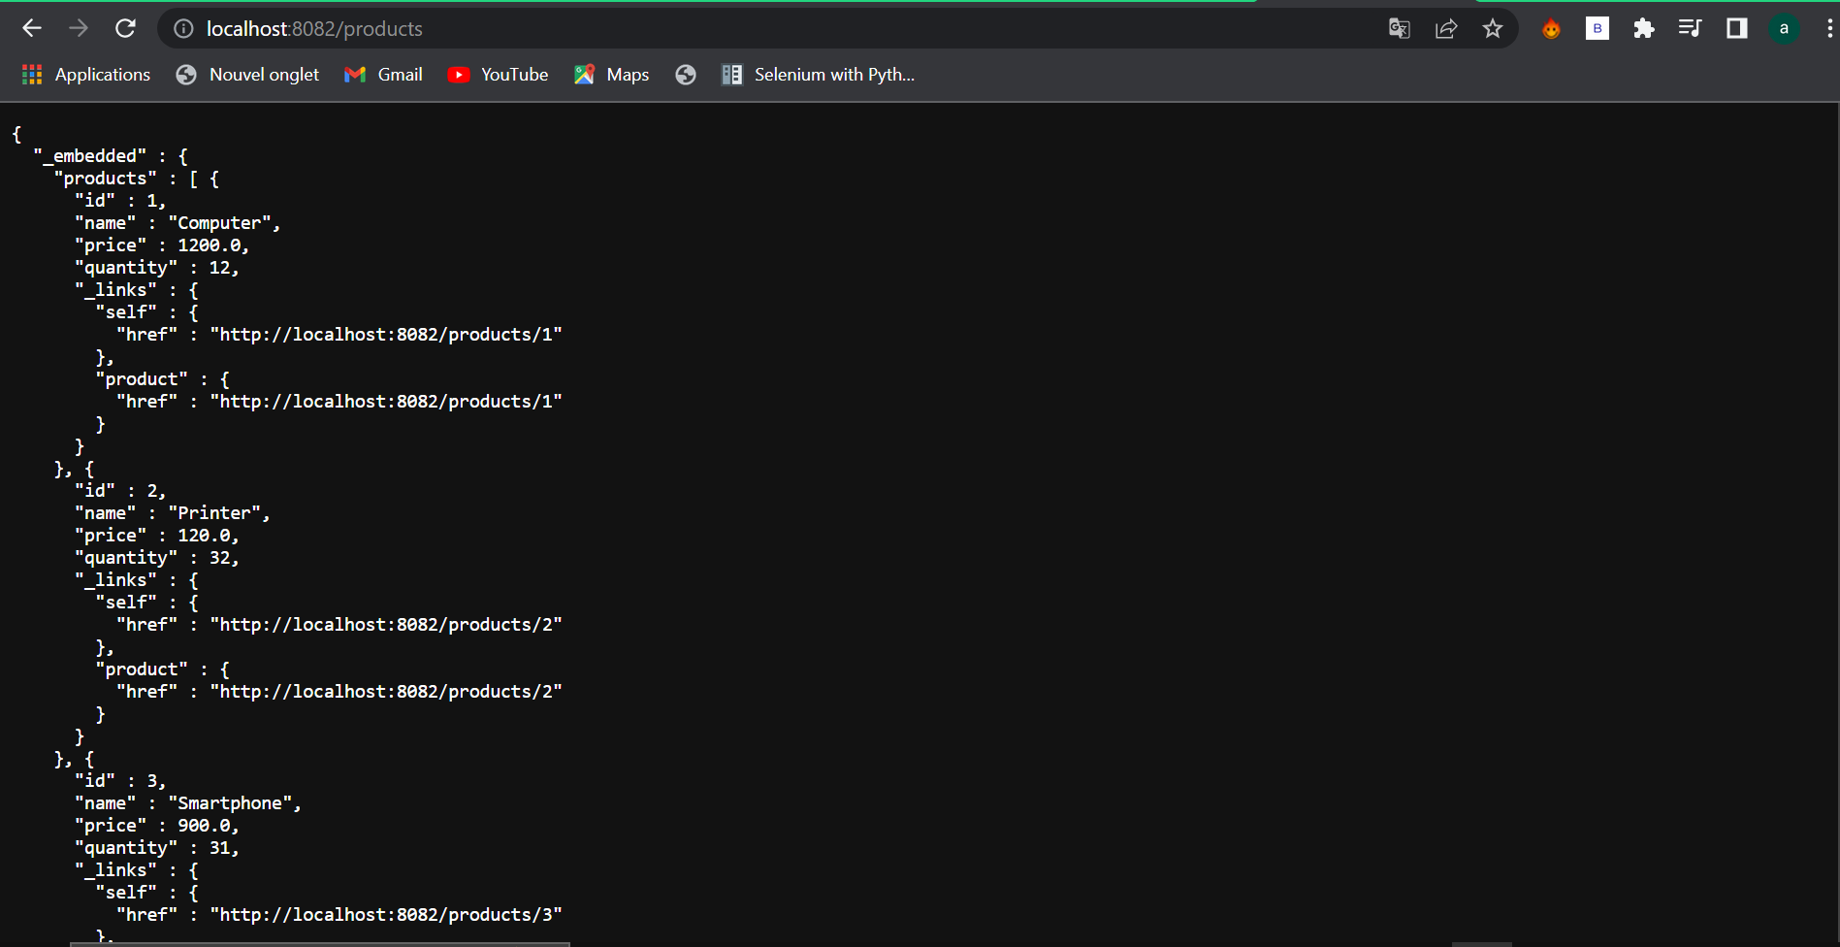Open the Hola VPN extension
The height and width of the screenshot is (947, 1840).
click(1549, 28)
